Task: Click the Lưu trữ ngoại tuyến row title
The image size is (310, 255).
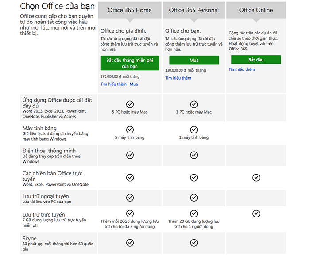Action: pos(46,196)
